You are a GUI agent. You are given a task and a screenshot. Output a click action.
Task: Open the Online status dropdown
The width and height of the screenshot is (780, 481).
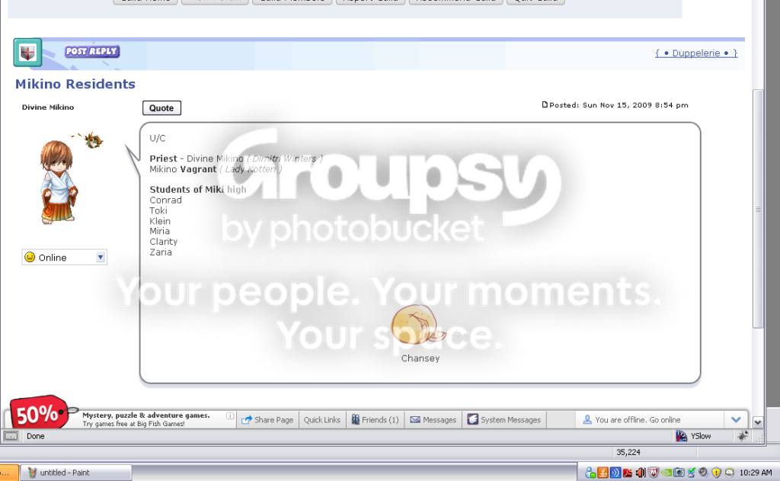65,258
